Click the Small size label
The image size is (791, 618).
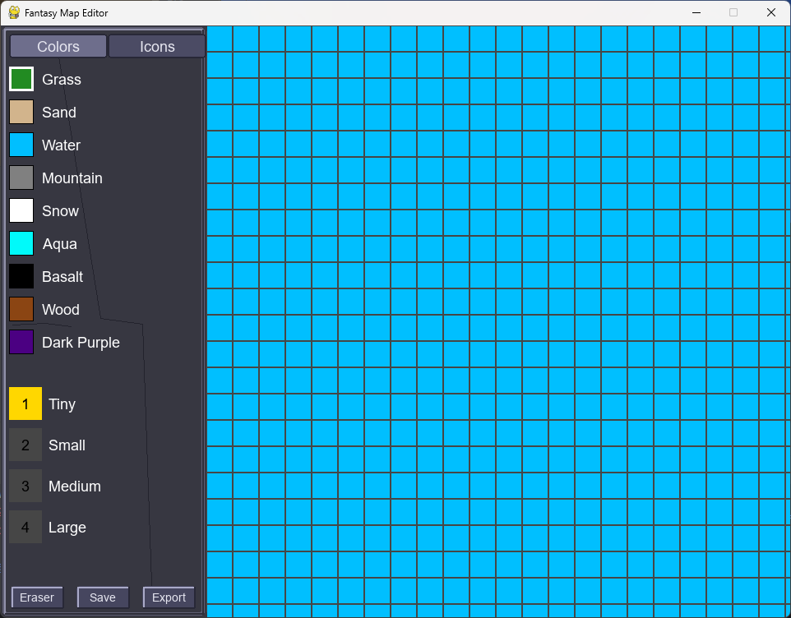(67, 445)
